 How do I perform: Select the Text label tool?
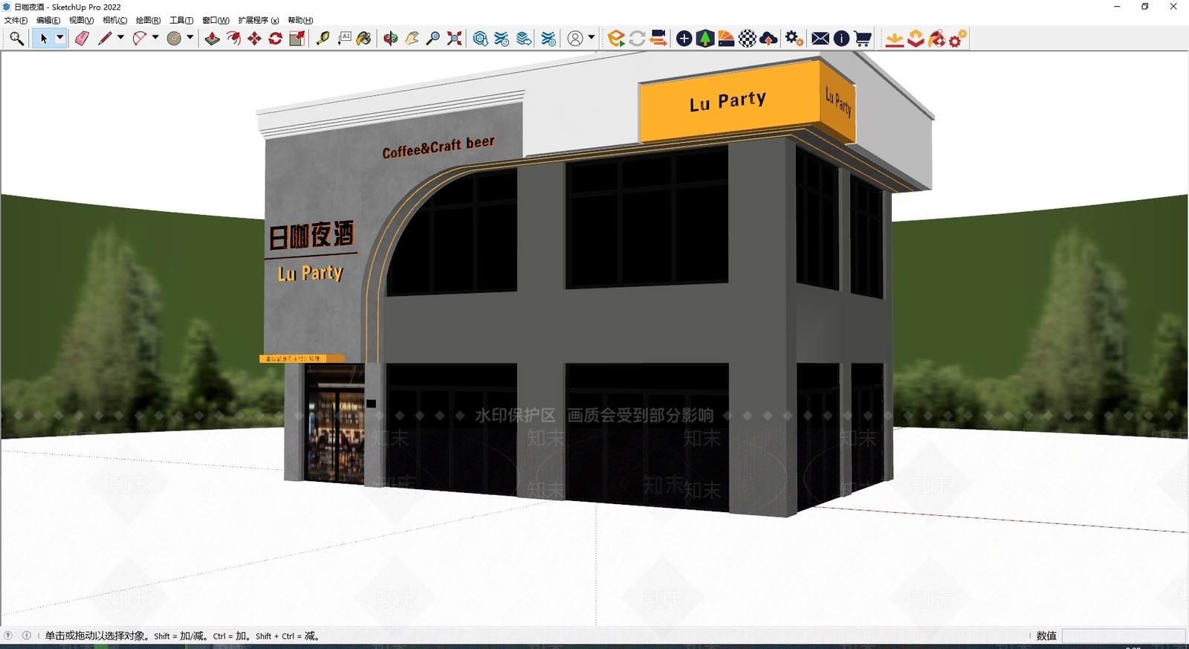click(x=344, y=39)
